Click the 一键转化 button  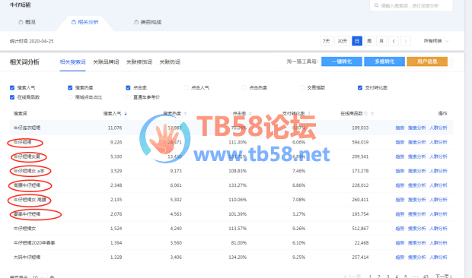point(342,62)
